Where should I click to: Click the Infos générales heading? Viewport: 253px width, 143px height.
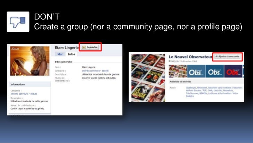[x=64, y=62]
